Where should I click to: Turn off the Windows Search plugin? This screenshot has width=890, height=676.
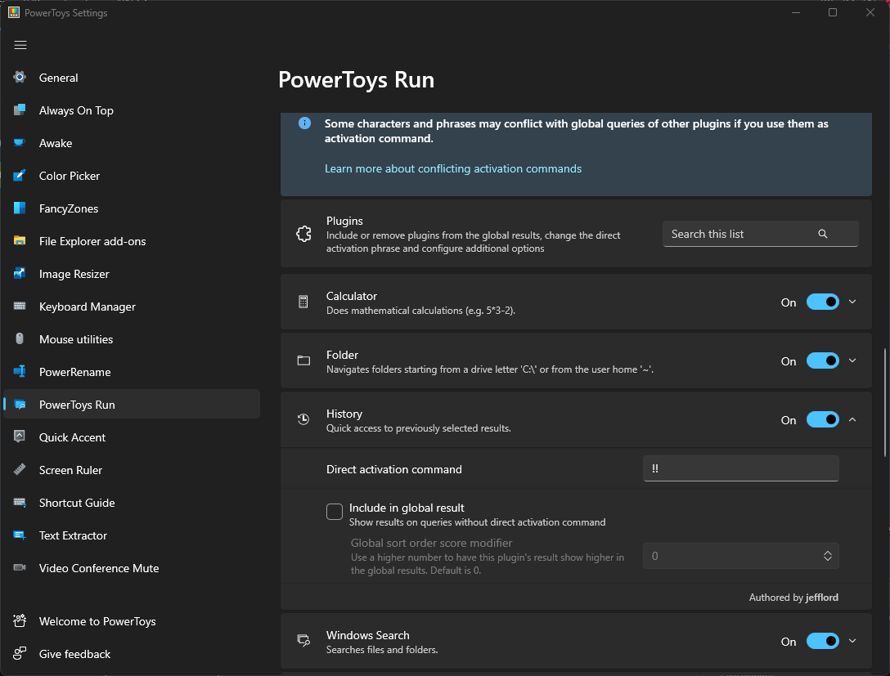822,641
